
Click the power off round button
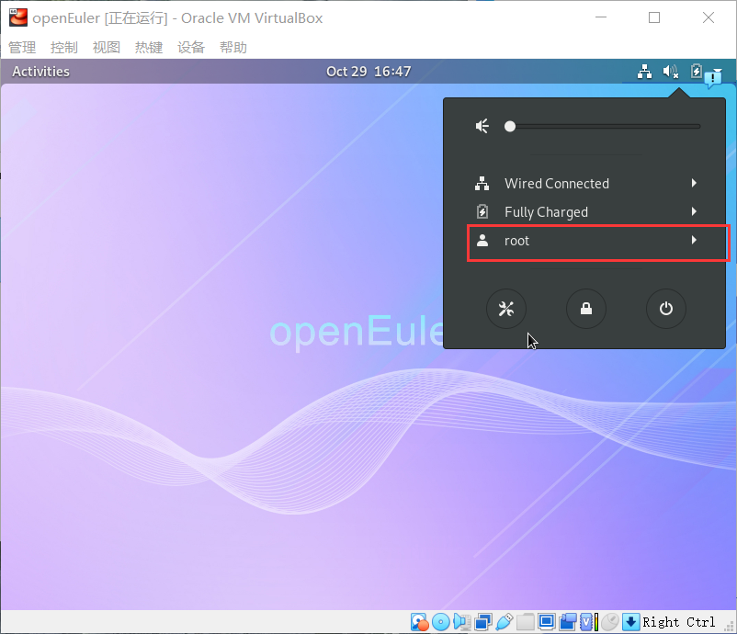click(666, 309)
